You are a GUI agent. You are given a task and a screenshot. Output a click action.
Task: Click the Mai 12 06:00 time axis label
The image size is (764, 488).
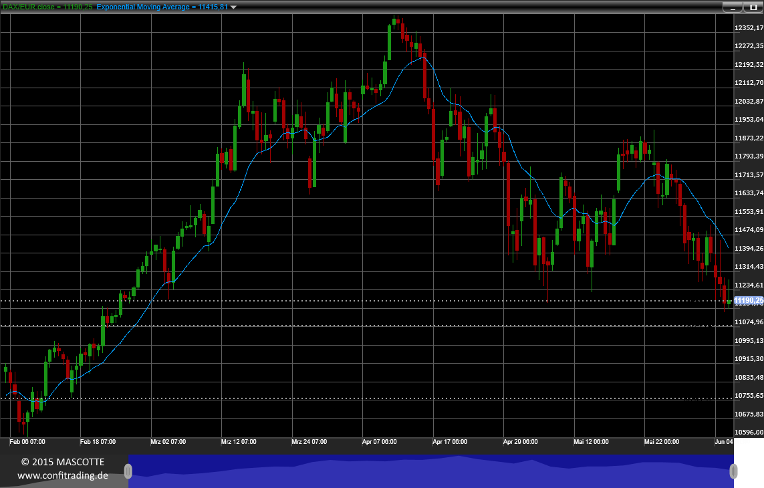pos(591,442)
